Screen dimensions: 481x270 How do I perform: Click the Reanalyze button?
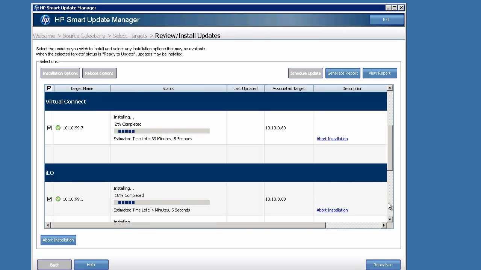(383, 265)
